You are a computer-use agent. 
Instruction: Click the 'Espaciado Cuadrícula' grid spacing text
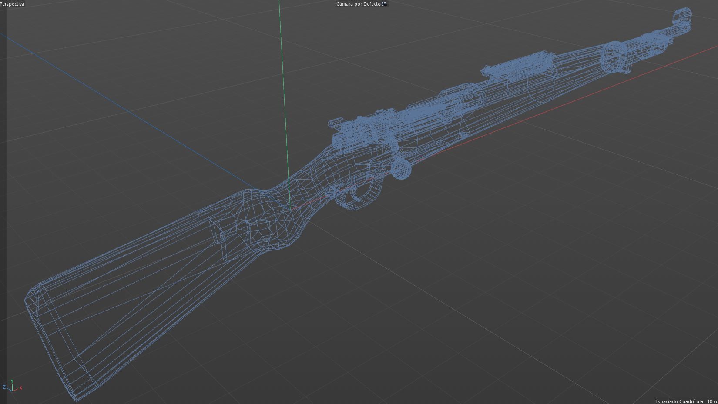686,401
